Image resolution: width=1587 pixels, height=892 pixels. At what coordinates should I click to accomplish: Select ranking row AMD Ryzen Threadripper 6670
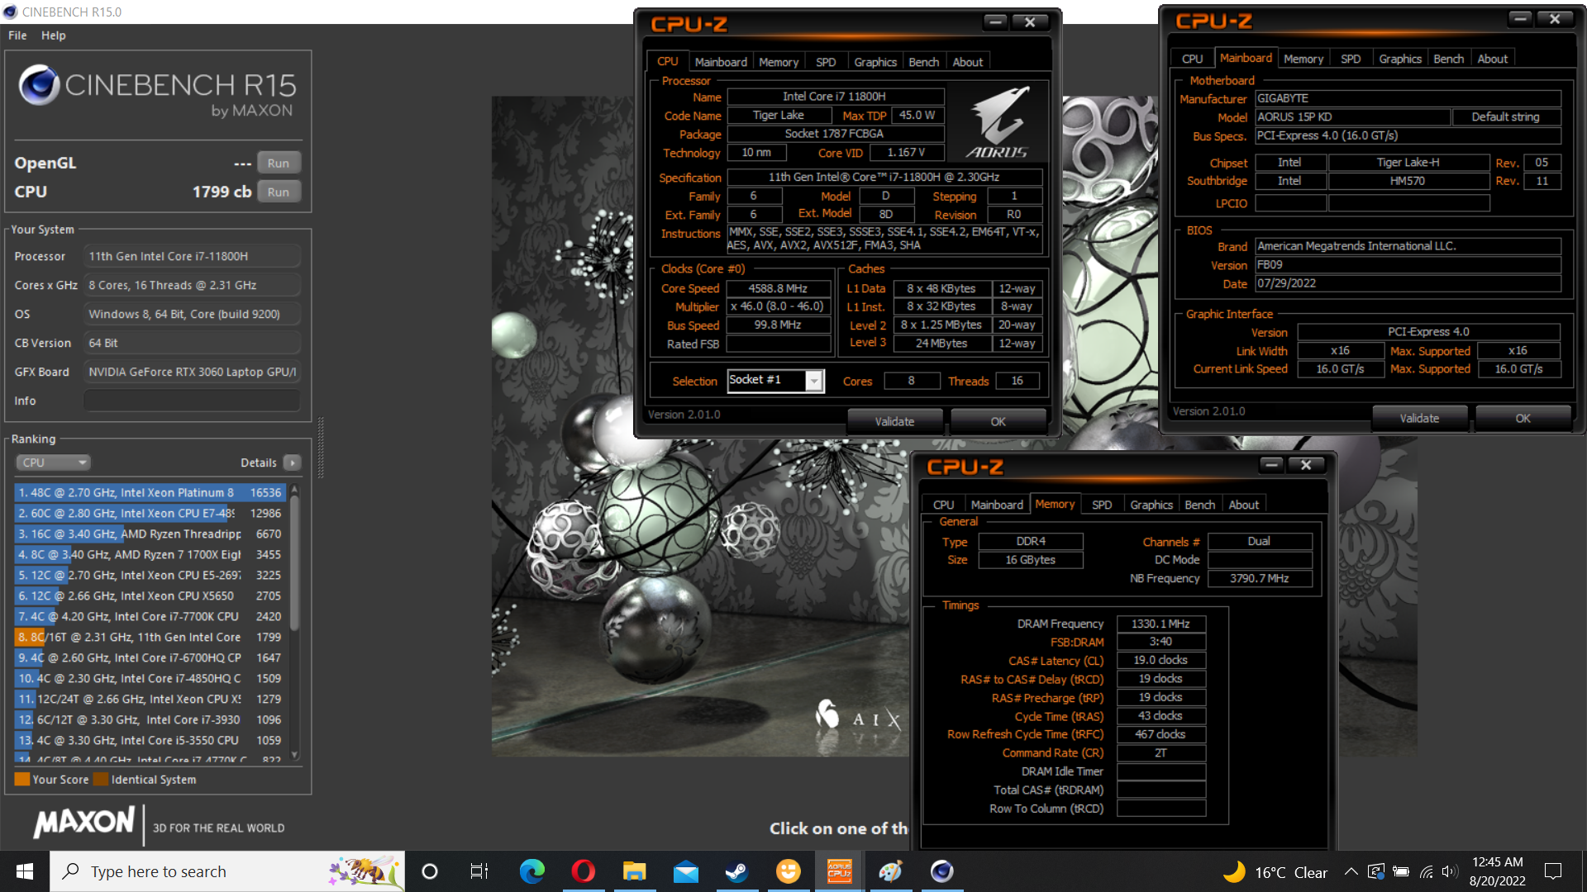tap(150, 534)
